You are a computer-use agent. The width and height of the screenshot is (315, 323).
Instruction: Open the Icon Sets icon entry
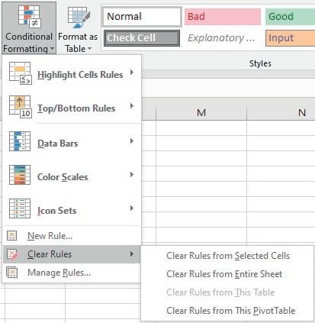coord(20,208)
